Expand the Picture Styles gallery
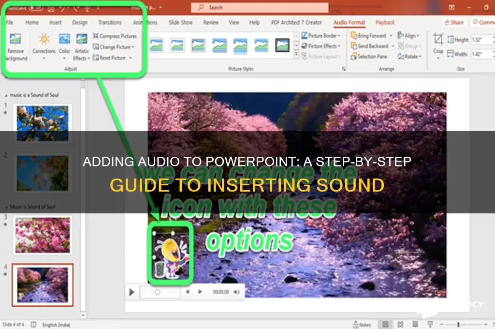Viewport: 495px width, 329px height. coord(296,55)
